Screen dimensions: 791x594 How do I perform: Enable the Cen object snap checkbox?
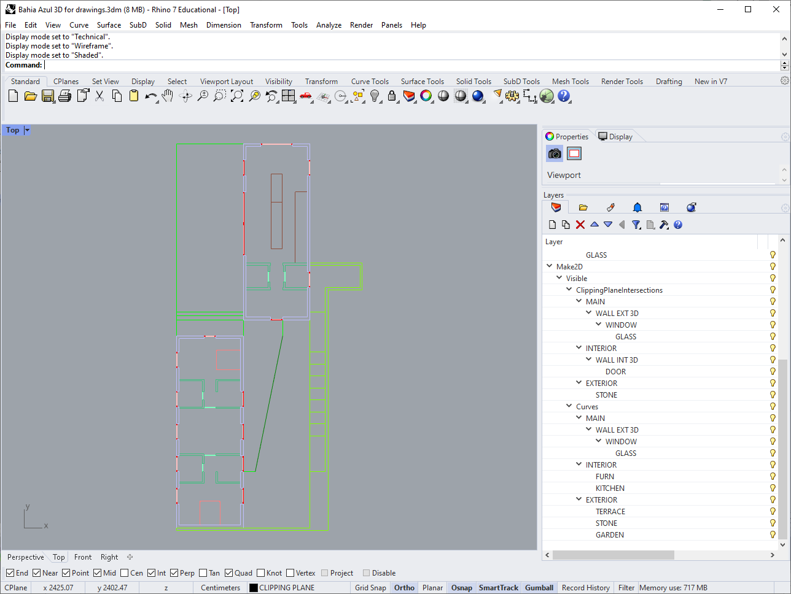pyautogui.click(x=125, y=573)
